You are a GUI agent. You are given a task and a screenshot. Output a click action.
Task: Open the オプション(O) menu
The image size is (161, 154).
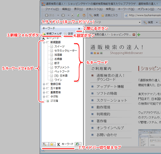point(146,9)
